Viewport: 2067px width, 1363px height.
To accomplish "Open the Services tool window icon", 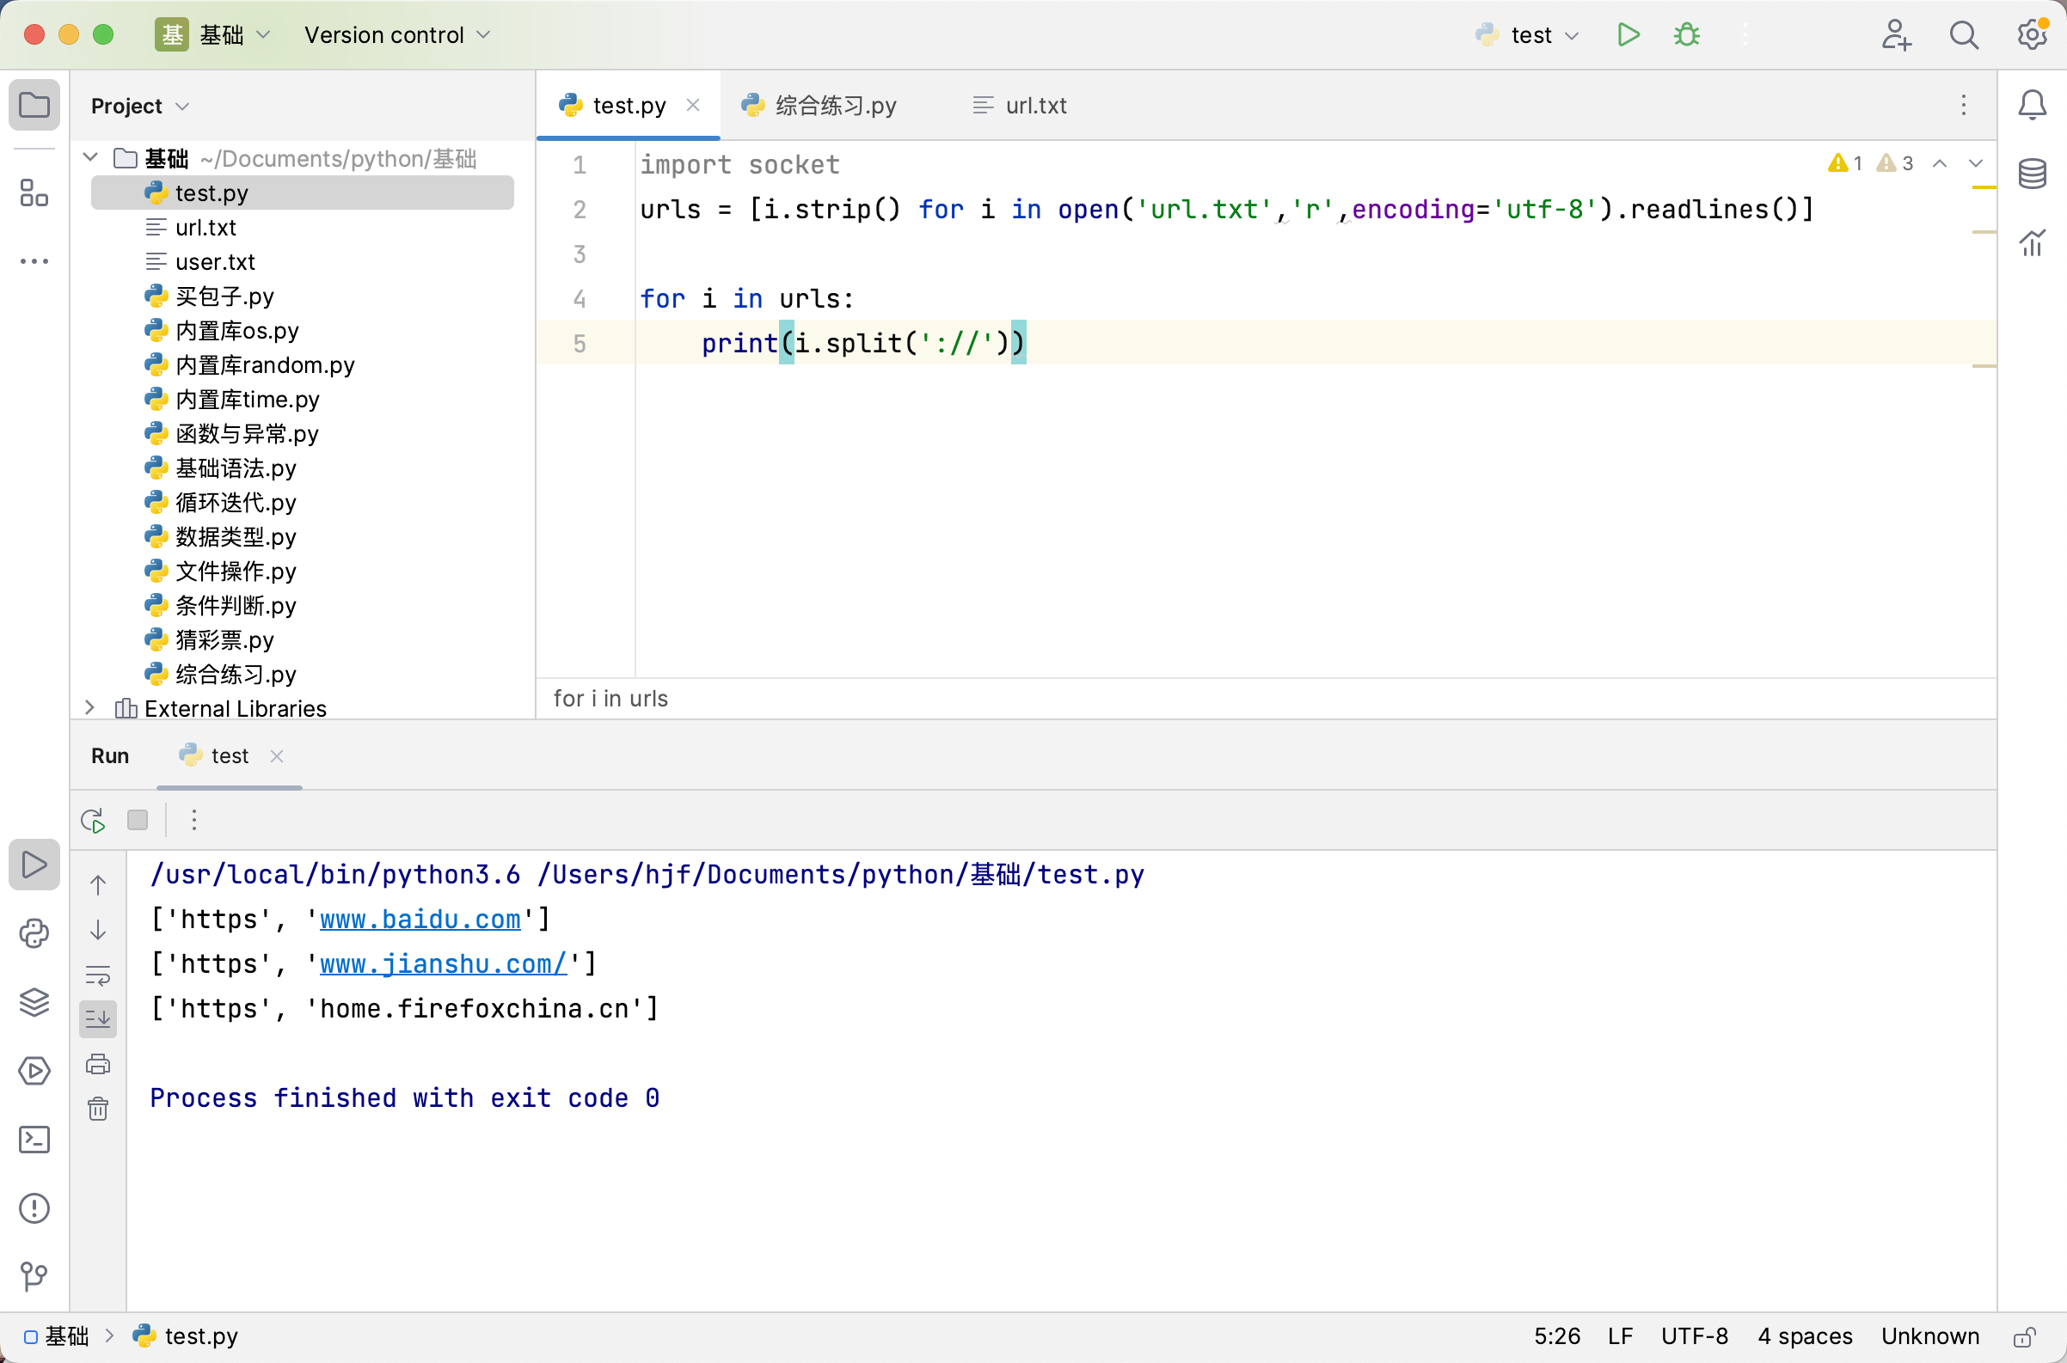I will click(34, 1071).
